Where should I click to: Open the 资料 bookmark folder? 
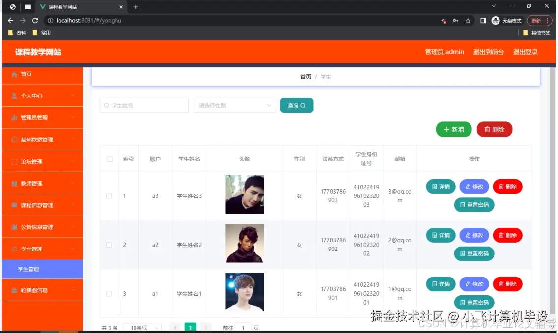pos(17,33)
